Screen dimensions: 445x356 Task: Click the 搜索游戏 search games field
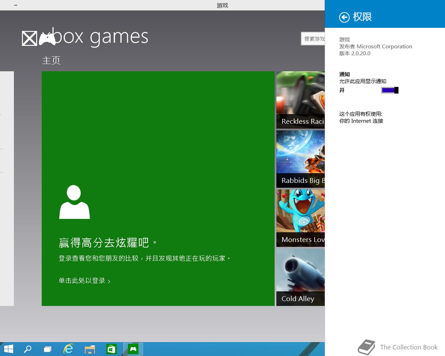(x=313, y=39)
